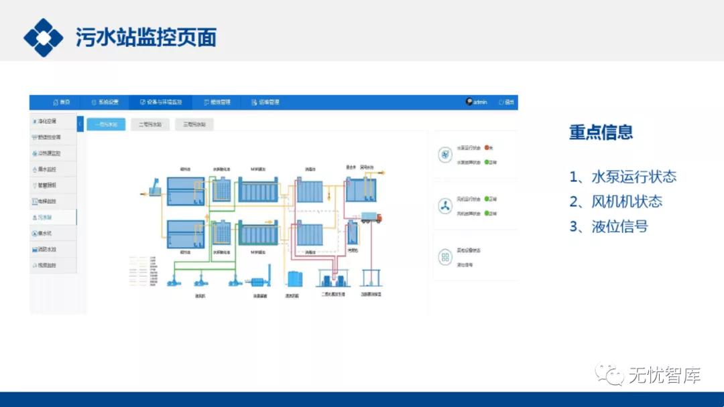
Task: Open 视频监控 in the left sidebar
Action: click(x=48, y=265)
